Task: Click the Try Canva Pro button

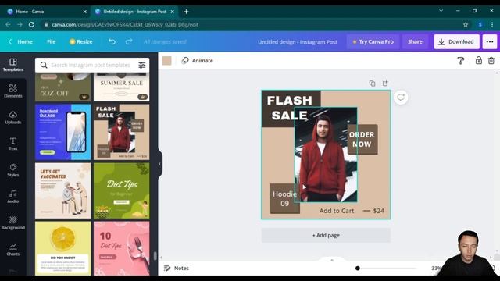Action: coord(373,41)
